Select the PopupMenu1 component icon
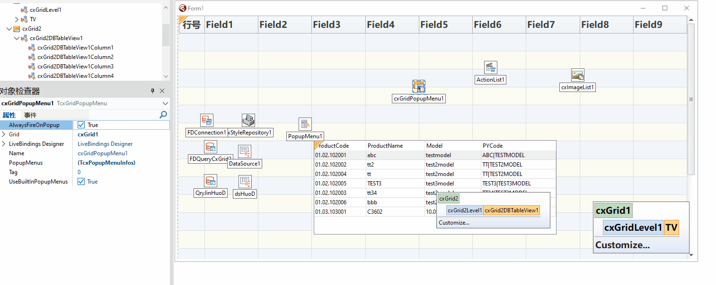This screenshot has width=716, height=285. click(305, 124)
